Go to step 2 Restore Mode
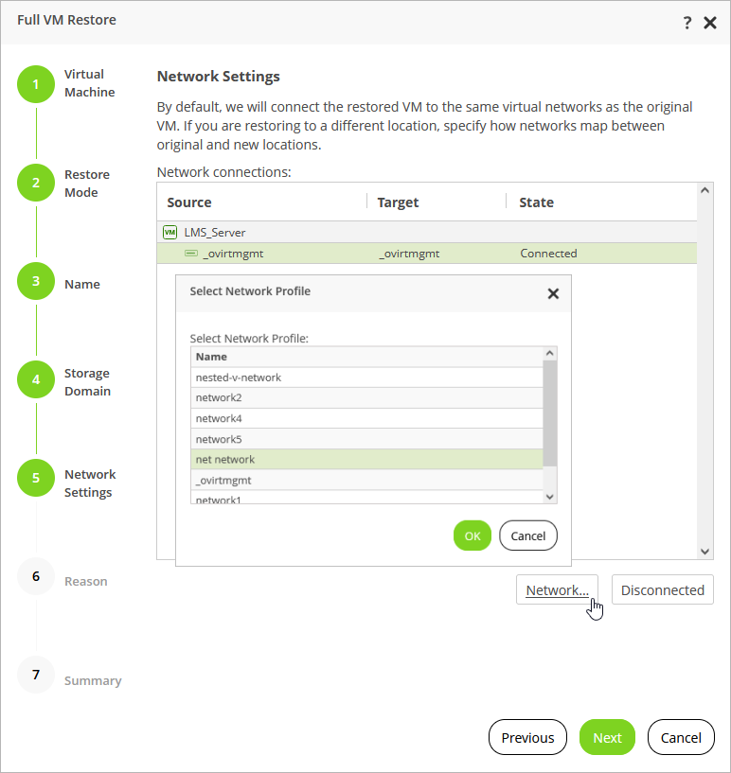This screenshot has width=731, height=773. (x=36, y=183)
